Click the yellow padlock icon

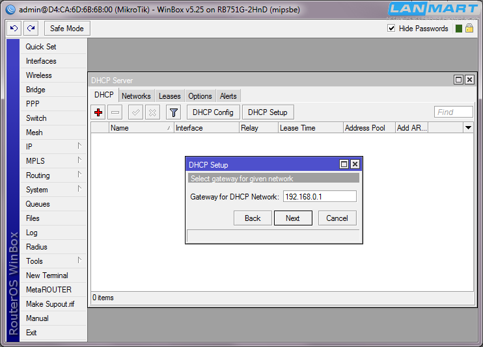coord(469,29)
